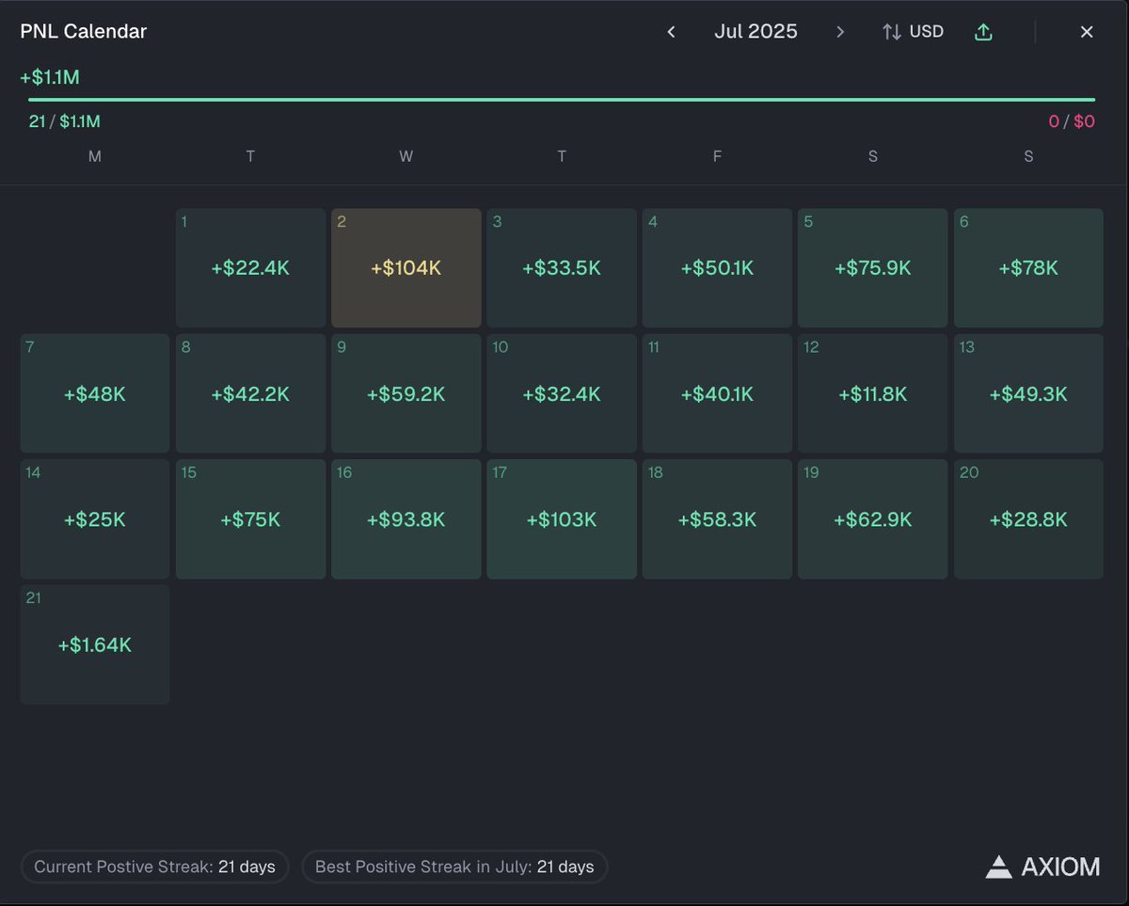Select July 12 cell showing +$11.8K
The image size is (1129, 906).
873,393
